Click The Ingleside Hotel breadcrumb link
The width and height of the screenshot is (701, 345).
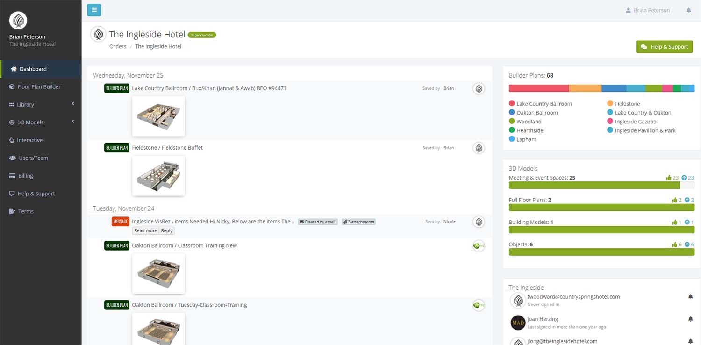158,46
